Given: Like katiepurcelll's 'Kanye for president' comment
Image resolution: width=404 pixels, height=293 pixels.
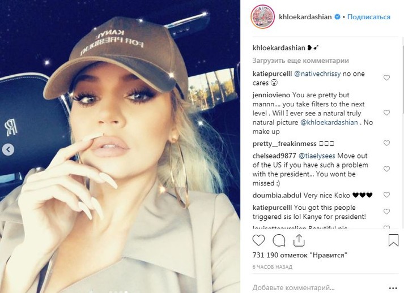Looking at the screenshot, I should pyautogui.click(x=386, y=212).
